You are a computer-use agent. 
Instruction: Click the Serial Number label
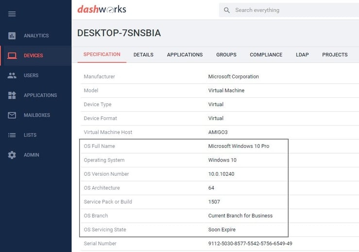click(100, 244)
